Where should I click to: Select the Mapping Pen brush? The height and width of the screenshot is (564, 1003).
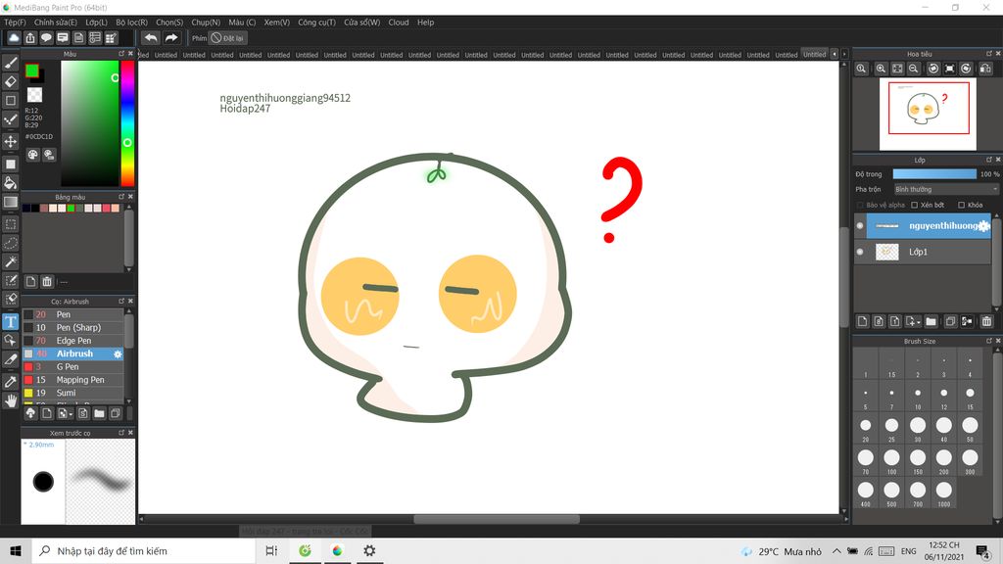73,380
